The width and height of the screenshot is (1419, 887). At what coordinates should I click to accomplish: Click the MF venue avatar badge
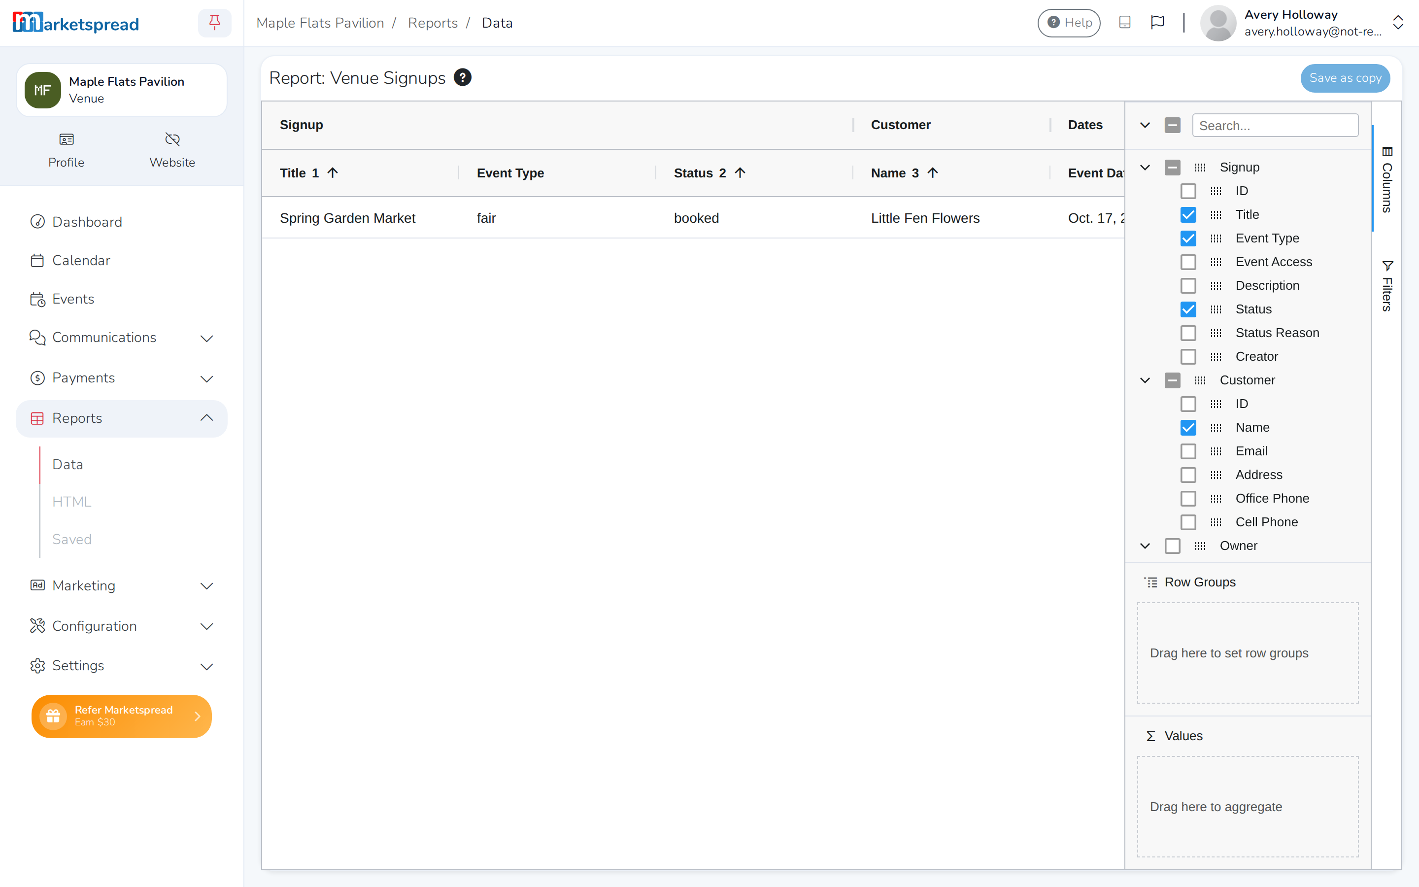point(42,90)
